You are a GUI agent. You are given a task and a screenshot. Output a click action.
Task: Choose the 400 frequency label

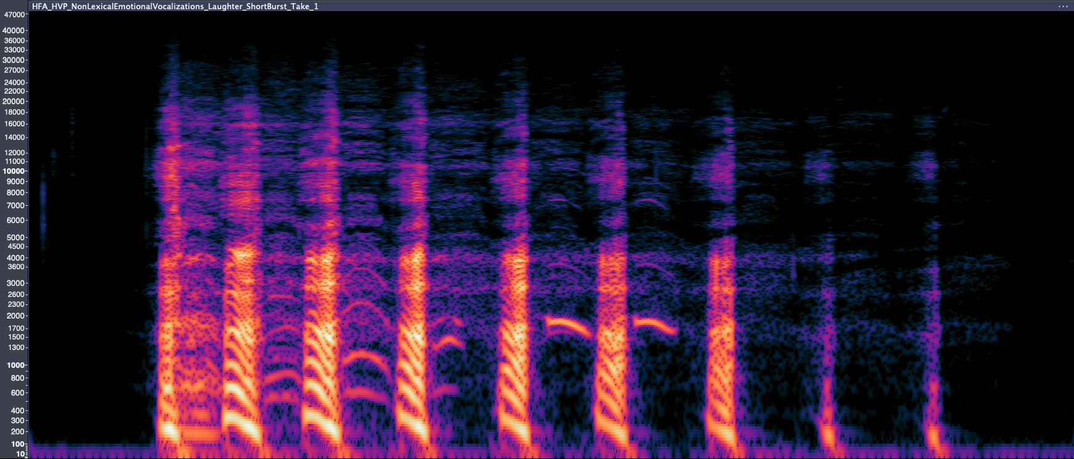coord(18,410)
